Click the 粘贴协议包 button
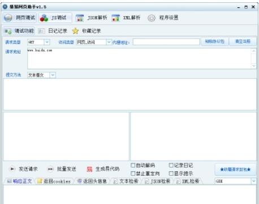Viewport: 259px width, 204px height. (x=215, y=42)
